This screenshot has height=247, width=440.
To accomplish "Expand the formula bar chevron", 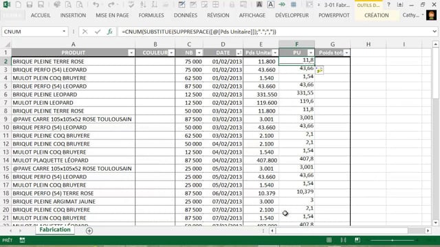I will click(434, 32).
